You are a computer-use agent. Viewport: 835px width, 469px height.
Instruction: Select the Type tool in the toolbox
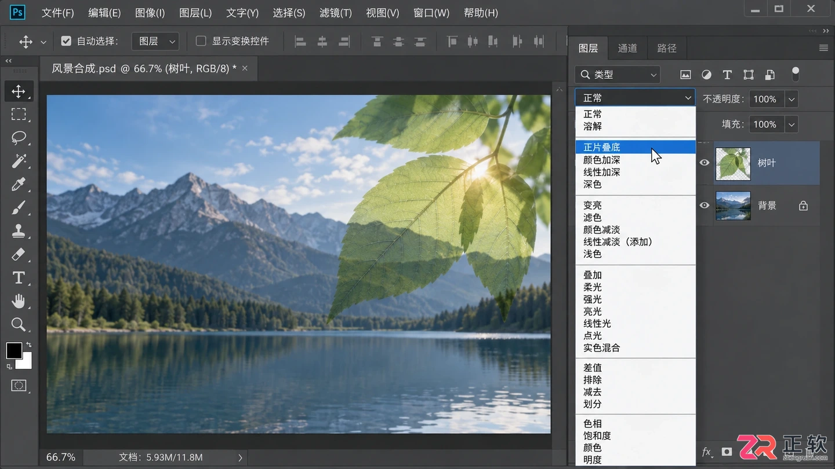click(x=19, y=278)
